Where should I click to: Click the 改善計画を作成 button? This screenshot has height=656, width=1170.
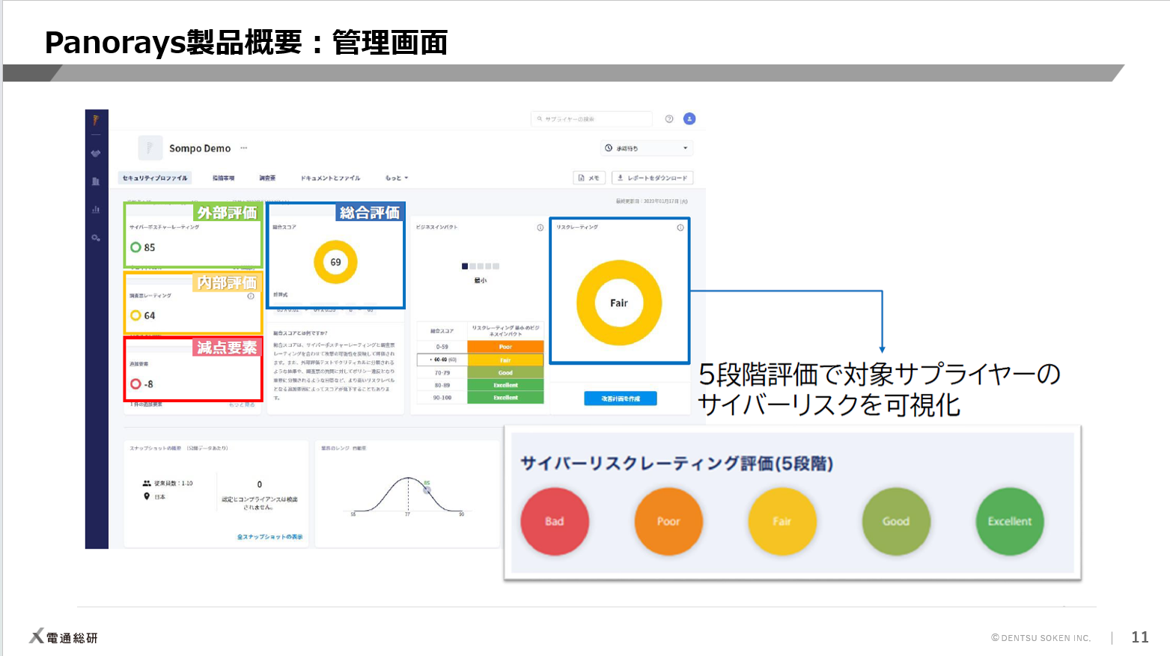(619, 398)
